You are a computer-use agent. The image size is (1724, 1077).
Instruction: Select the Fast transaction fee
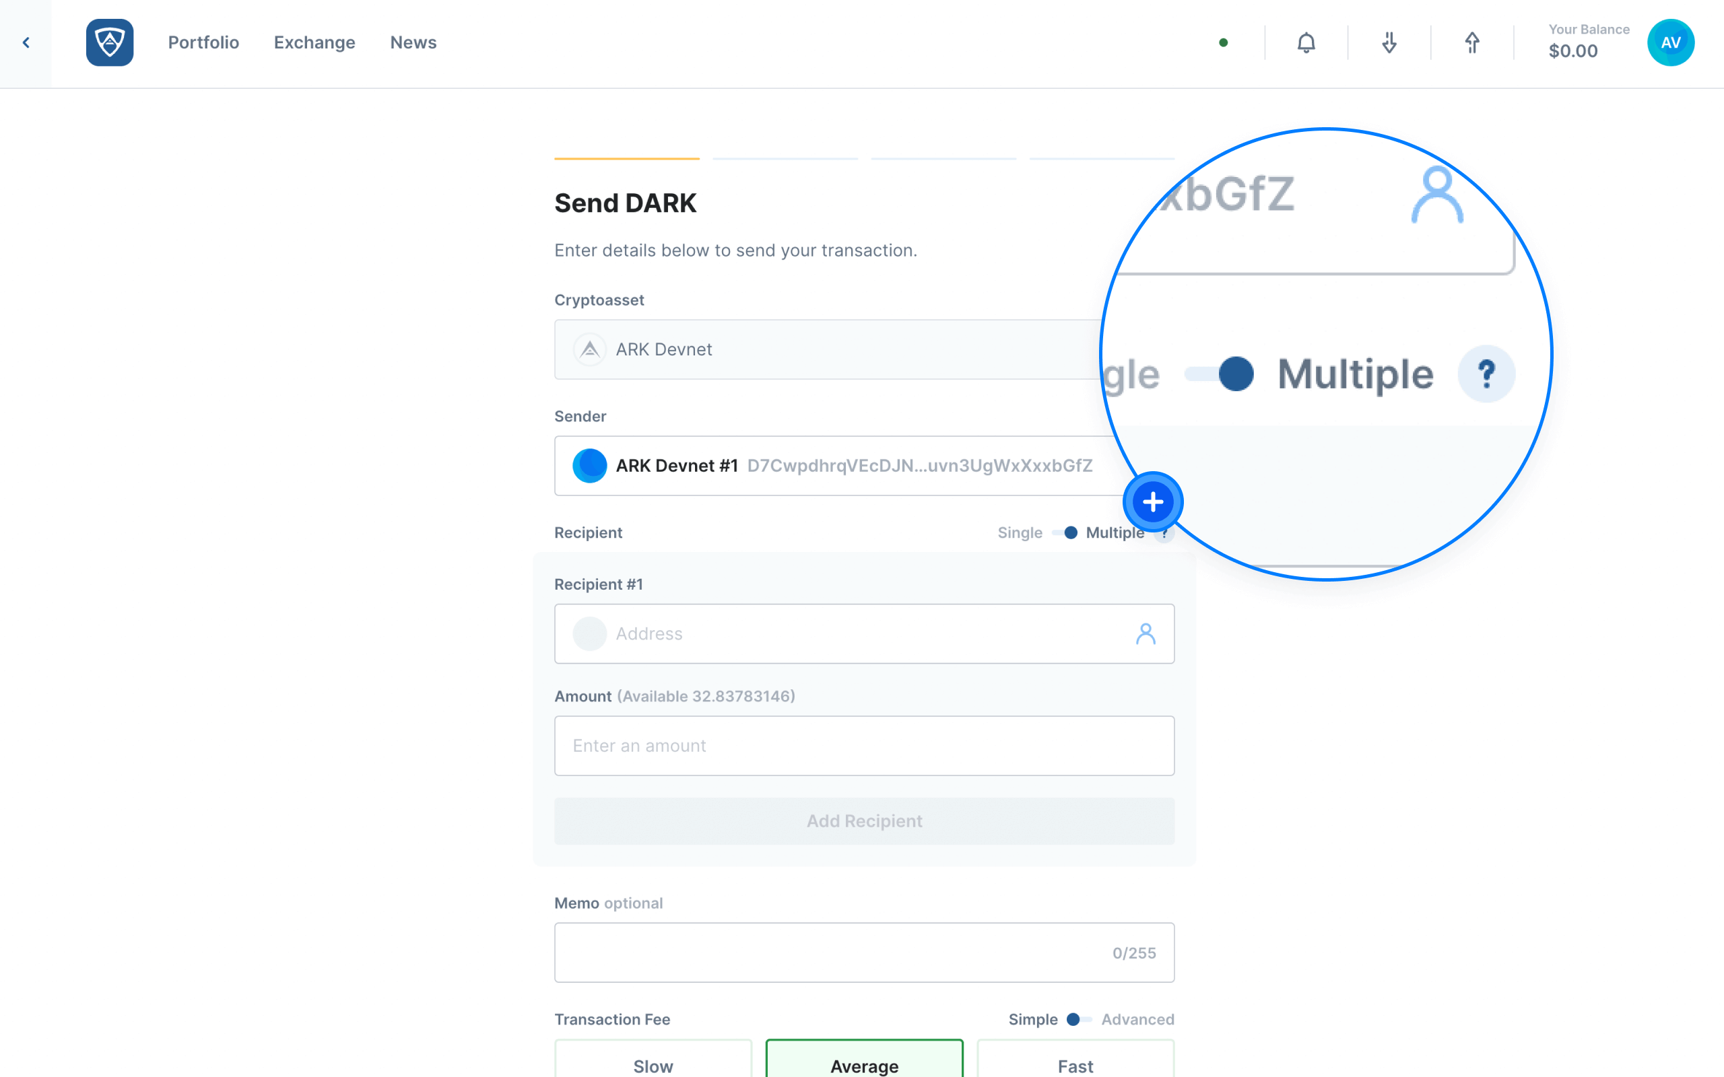point(1075,1058)
